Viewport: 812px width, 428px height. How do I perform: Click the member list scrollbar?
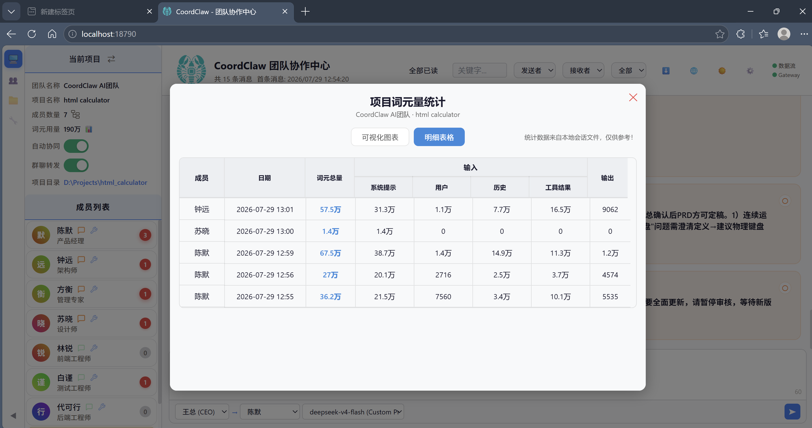(159, 312)
